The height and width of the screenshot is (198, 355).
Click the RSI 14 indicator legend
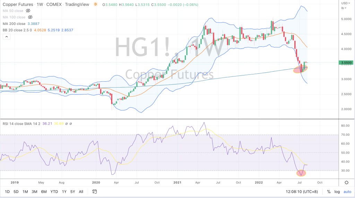(21, 124)
